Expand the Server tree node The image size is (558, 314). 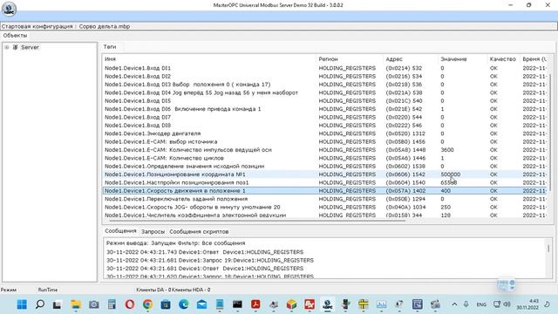[x=7, y=47]
